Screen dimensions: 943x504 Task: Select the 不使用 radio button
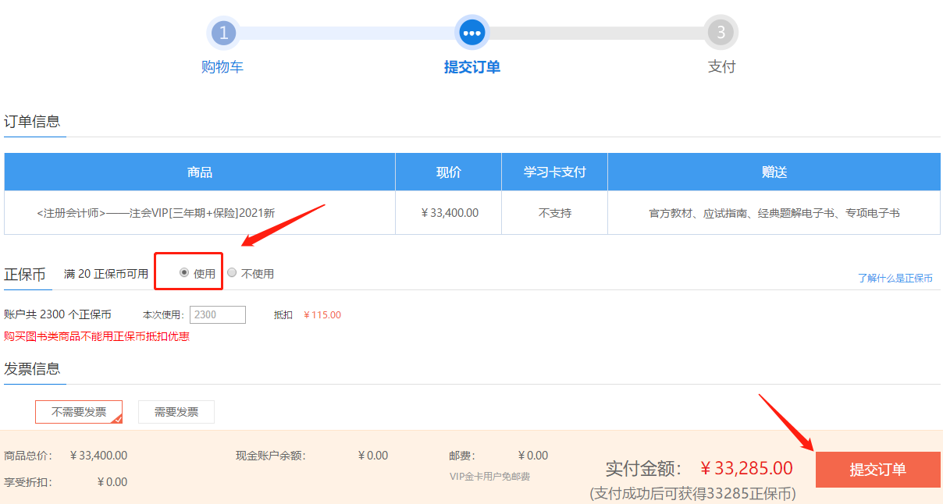tap(232, 272)
